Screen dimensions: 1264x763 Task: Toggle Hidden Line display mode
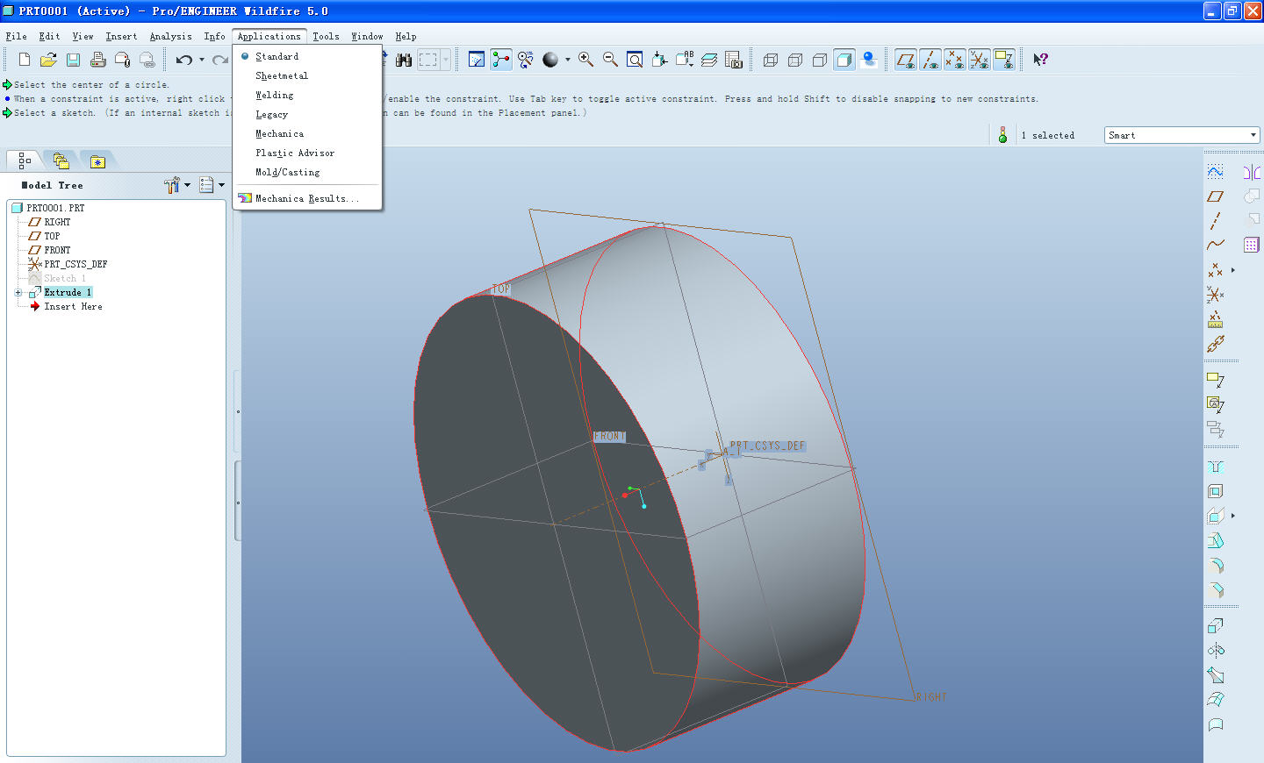pos(795,60)
